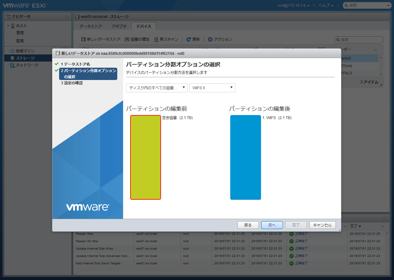Open the vendor column header chevron
The image size is (394, 280).
[375, 50]
